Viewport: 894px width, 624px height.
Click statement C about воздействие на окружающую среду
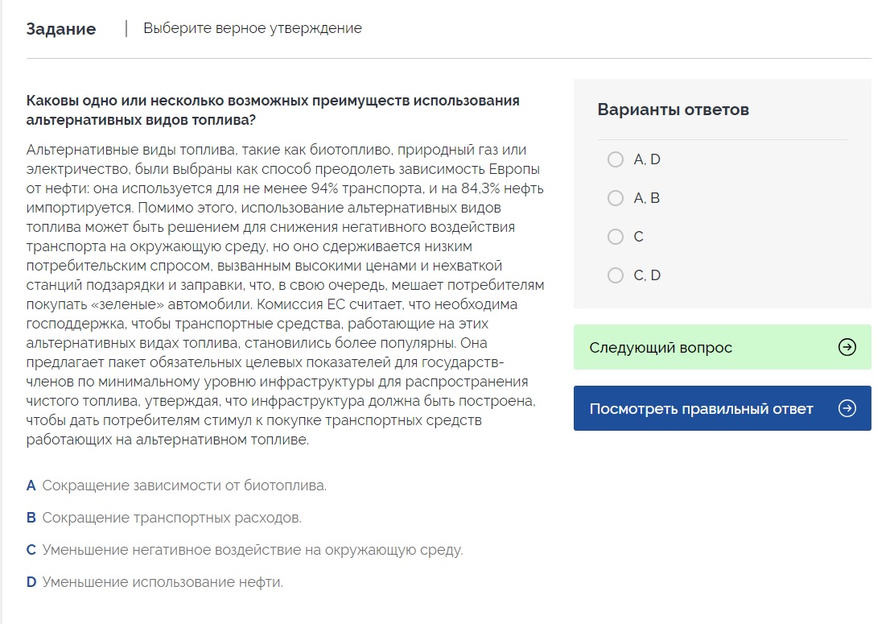[x=252, y=550]
